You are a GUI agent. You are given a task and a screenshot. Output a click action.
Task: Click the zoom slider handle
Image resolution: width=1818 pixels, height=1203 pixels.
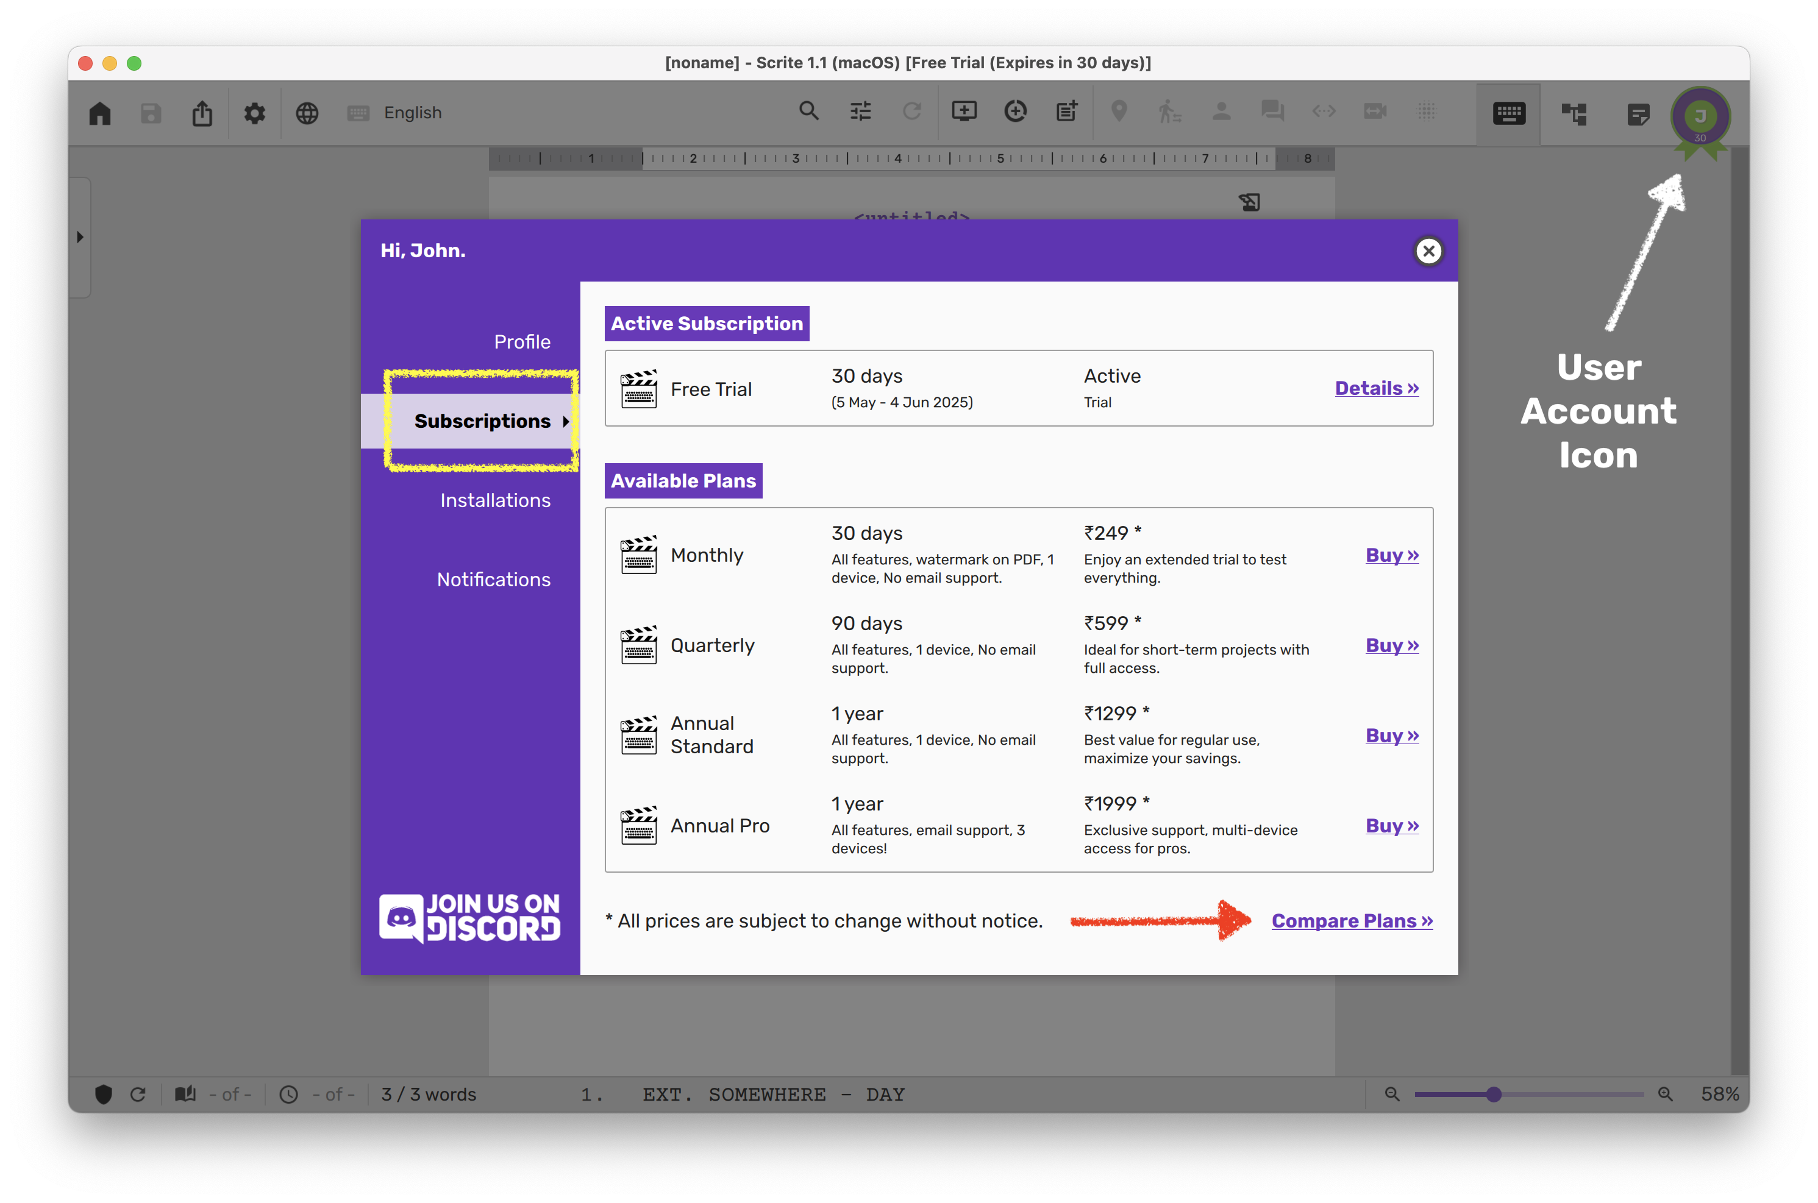[x=1492, y=1094]
